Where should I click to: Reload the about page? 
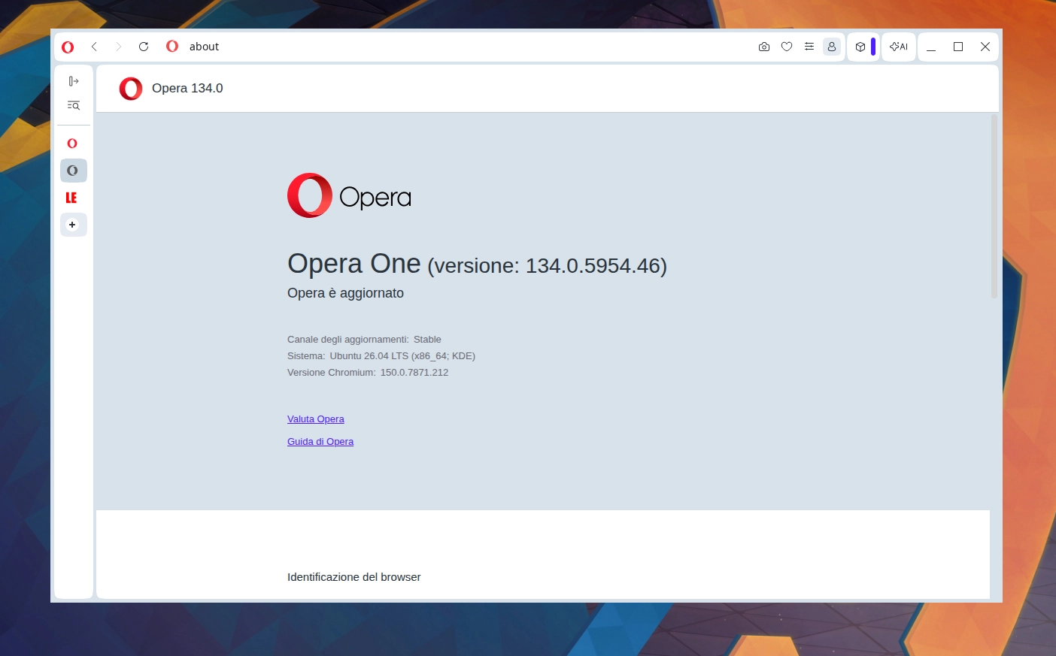pyautogui.click(x=144, y=47)
